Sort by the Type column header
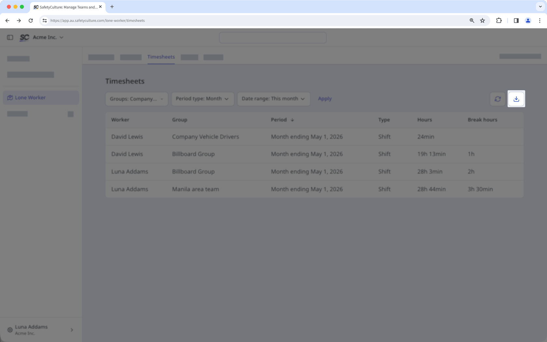Viewport: 547px width, 342px height. (384, 120)
